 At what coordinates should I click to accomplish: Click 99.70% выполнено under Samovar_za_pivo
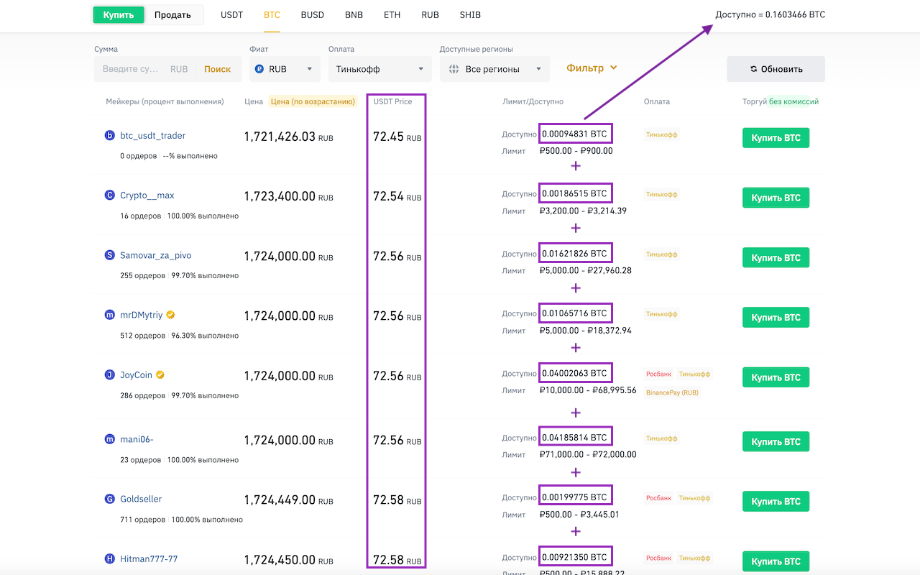(x=205, y=276)
